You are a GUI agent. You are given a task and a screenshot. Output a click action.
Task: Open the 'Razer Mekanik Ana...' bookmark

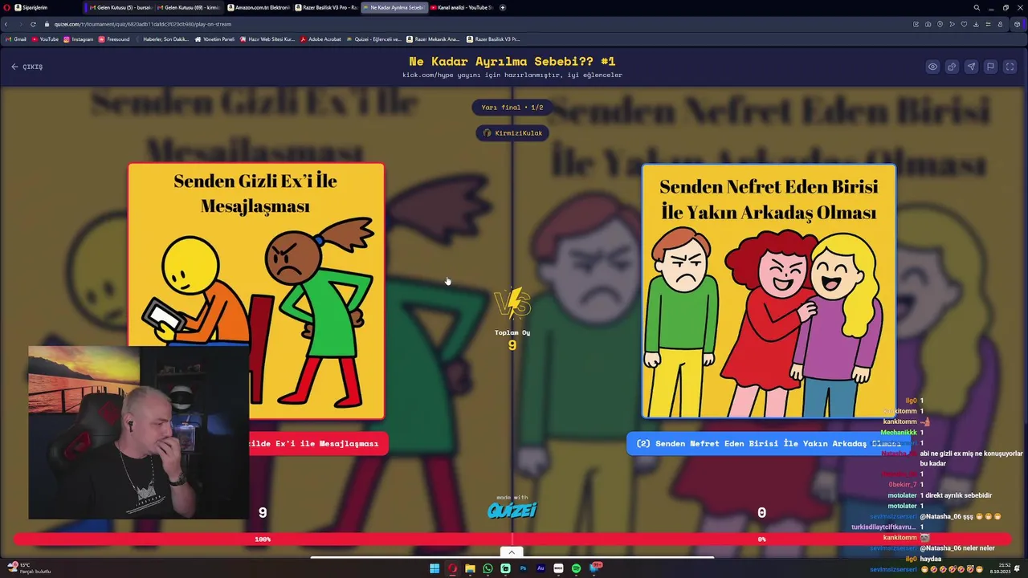(433, 39)
